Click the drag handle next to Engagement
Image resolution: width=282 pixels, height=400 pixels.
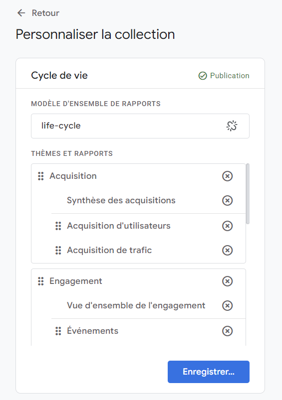[40, 281]
